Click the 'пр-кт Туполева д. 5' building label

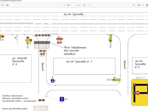coord(140,64)
